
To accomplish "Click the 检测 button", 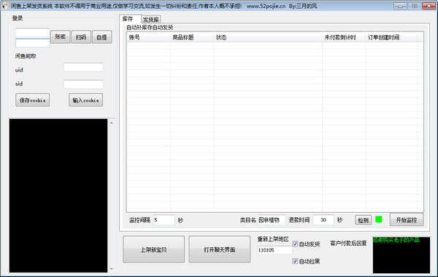I will tap(363, 220).
